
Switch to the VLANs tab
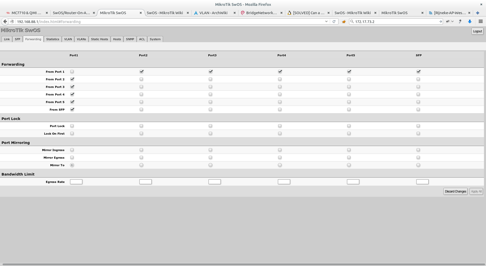[81, 39]
